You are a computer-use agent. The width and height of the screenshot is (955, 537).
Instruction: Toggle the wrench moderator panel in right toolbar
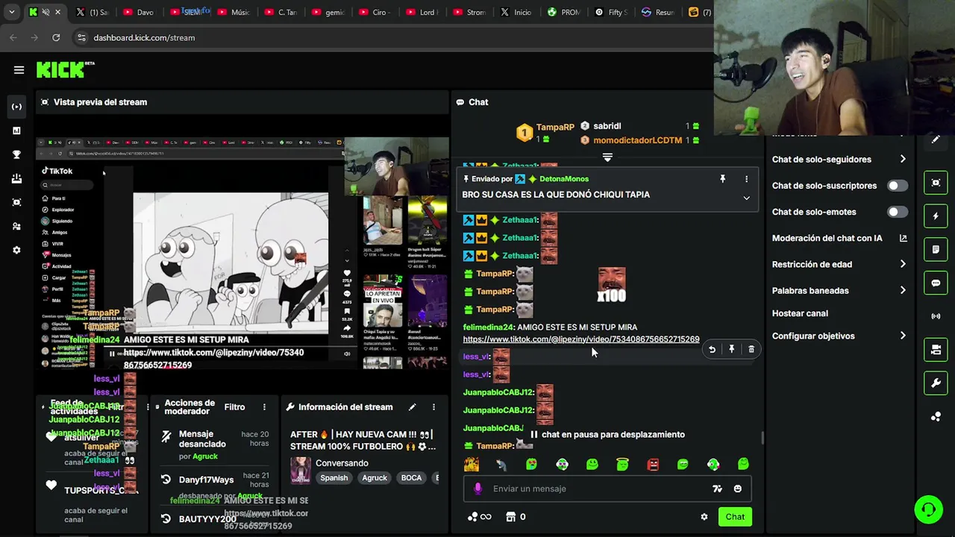point(936,383)
